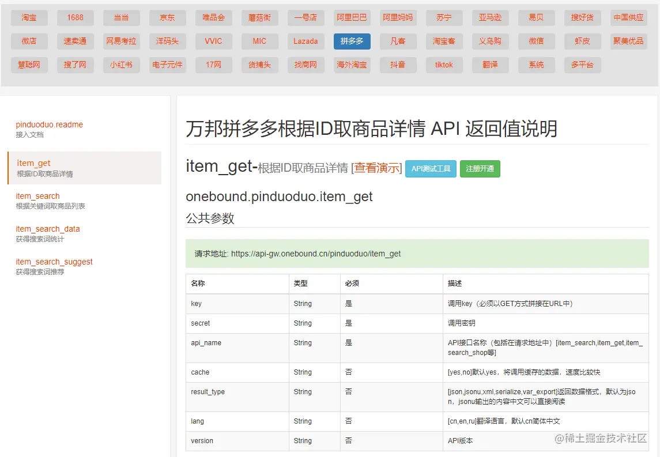
Task: Click onebound.pinduoduo.item_get heading text
Action: point(279,197)
